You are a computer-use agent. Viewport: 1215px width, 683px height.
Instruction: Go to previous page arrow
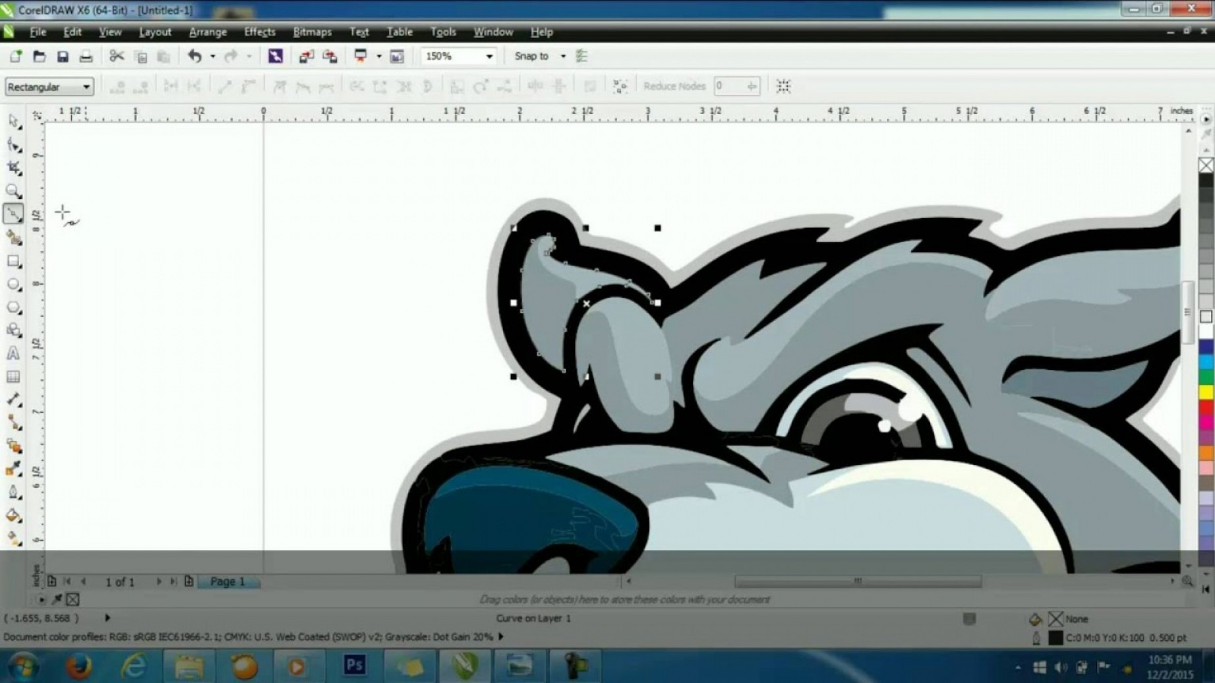[83, 581]
